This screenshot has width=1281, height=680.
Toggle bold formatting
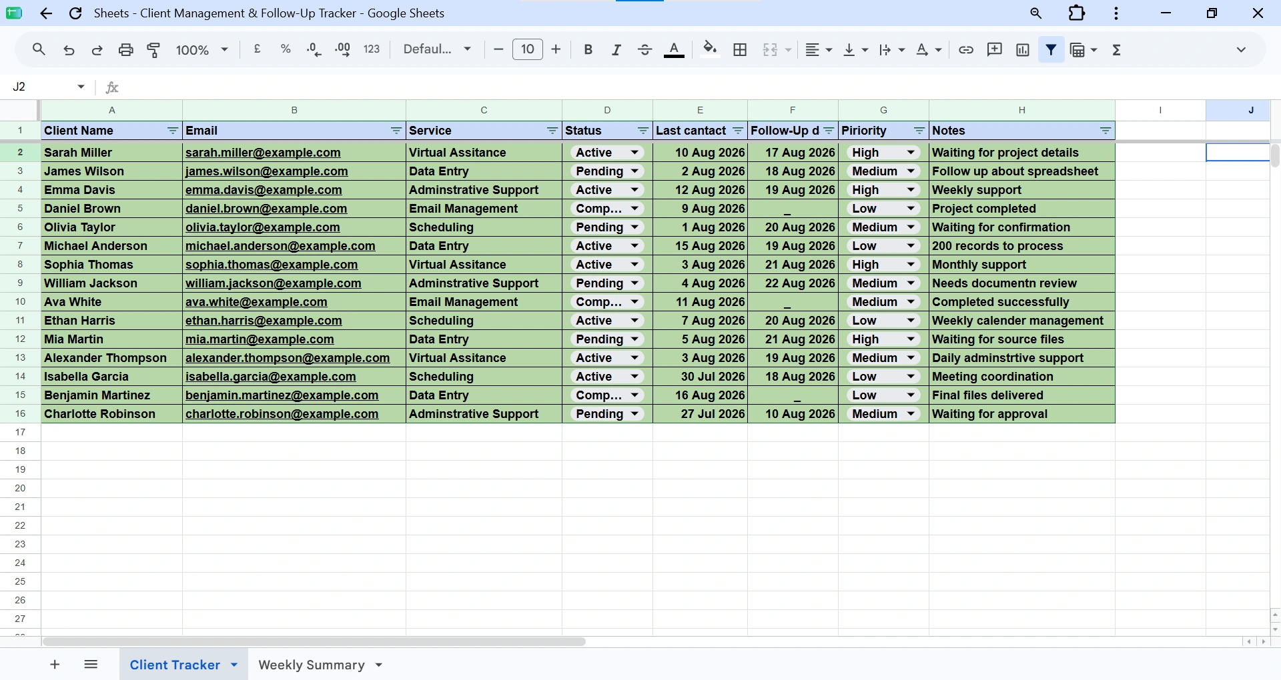588,49
